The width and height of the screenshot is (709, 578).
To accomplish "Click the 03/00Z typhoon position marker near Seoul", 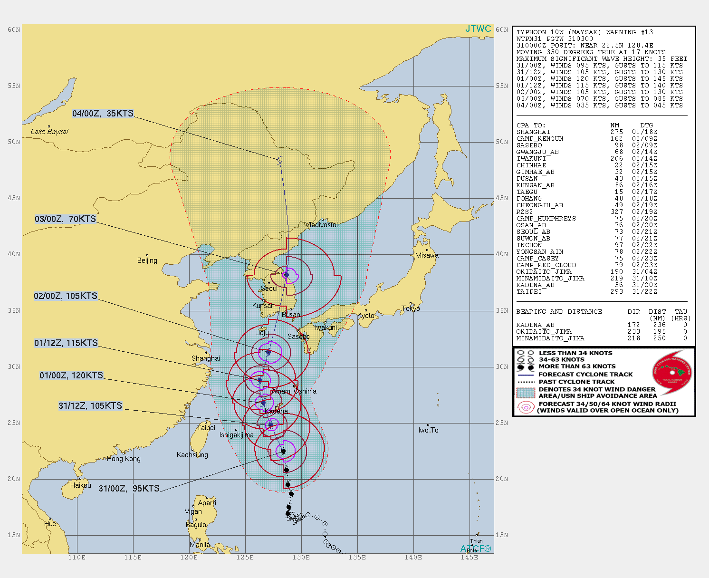I will point(286,275).
